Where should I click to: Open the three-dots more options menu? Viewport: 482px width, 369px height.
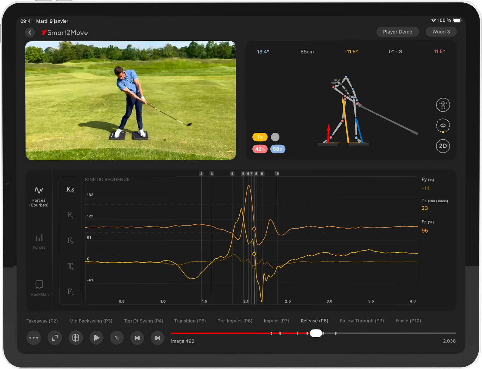34,338
